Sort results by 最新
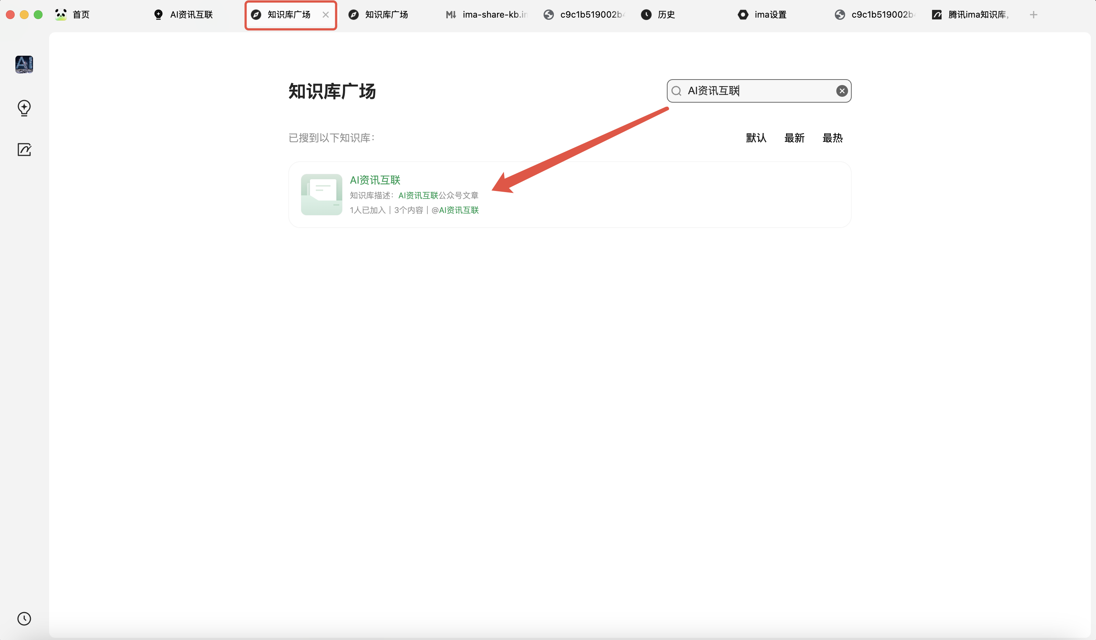Image resolution: width=1096 pixels, height=640 pixels. [794, 138]
